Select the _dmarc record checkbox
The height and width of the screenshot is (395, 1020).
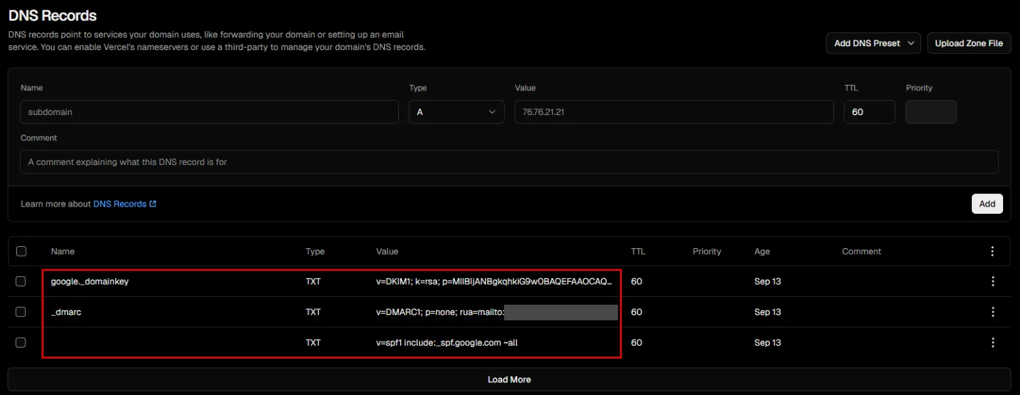pyautogui.click(x=21, y=312)
